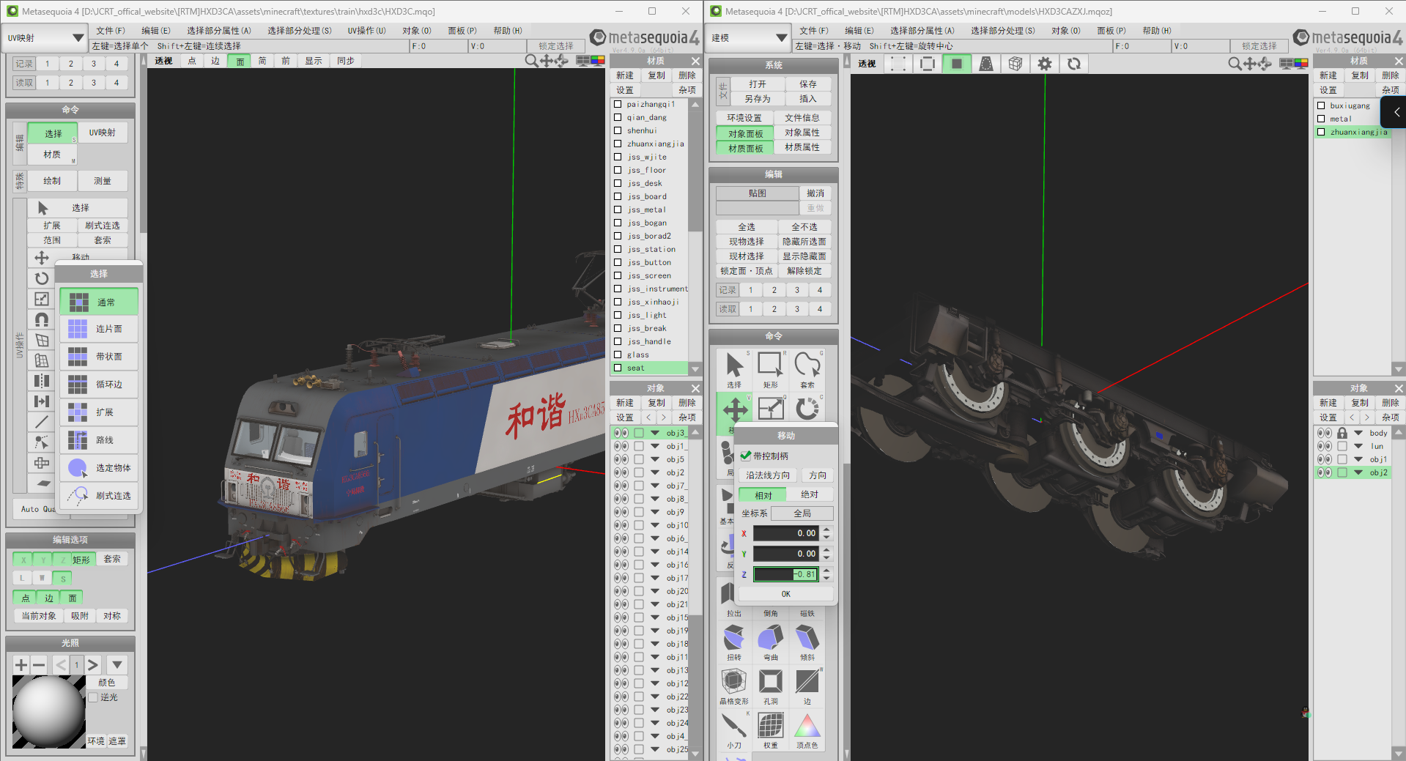This screenshot has width=1406, height=761.
Task: Toggle visibility eyes of the lun object
Action: 1325,446
